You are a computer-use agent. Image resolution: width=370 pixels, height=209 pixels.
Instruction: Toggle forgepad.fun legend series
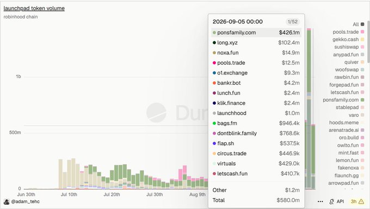(x=347, y=85)
